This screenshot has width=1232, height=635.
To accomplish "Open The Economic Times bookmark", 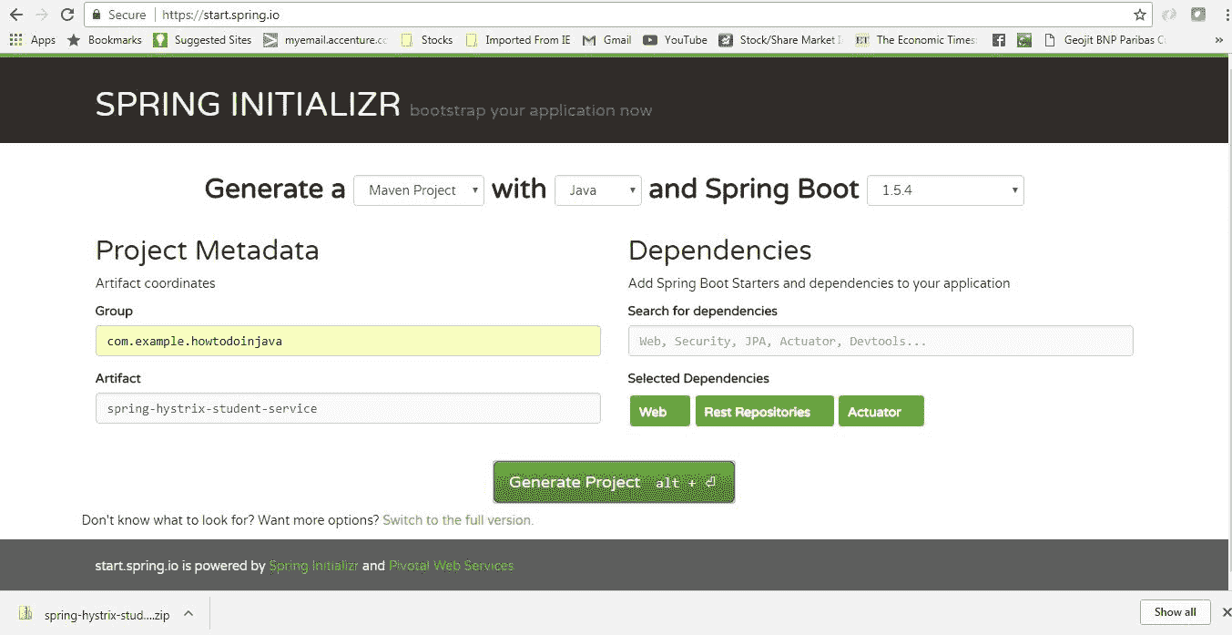I will coord(916,40).
